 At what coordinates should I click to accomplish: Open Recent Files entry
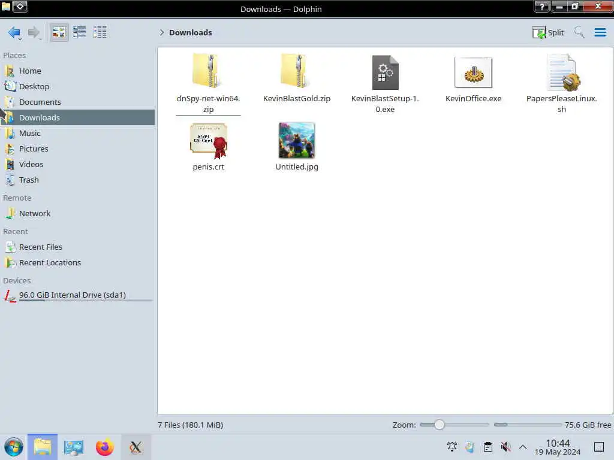77,247
